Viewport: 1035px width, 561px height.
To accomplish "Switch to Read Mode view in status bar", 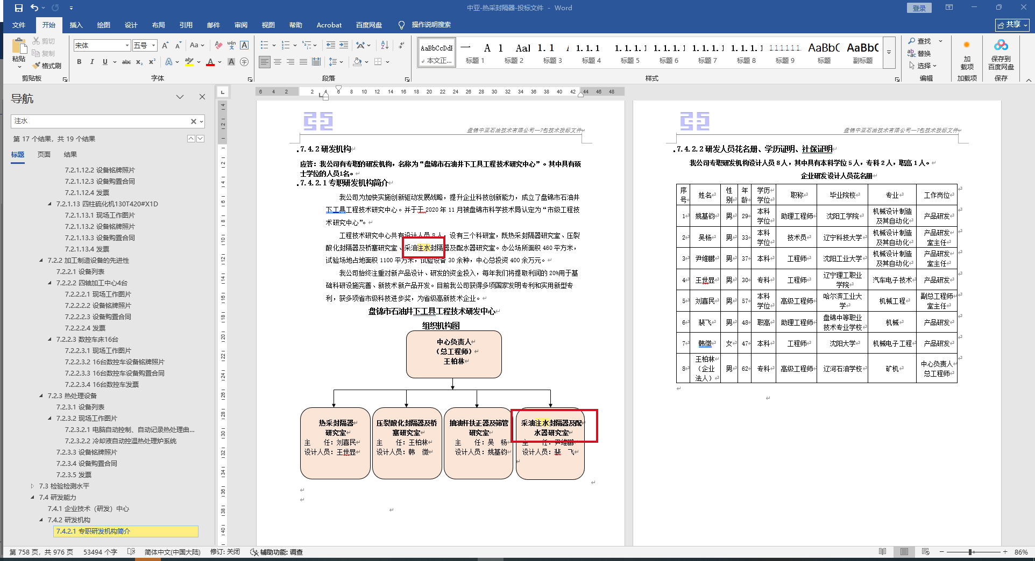I will tap(882, 552).
